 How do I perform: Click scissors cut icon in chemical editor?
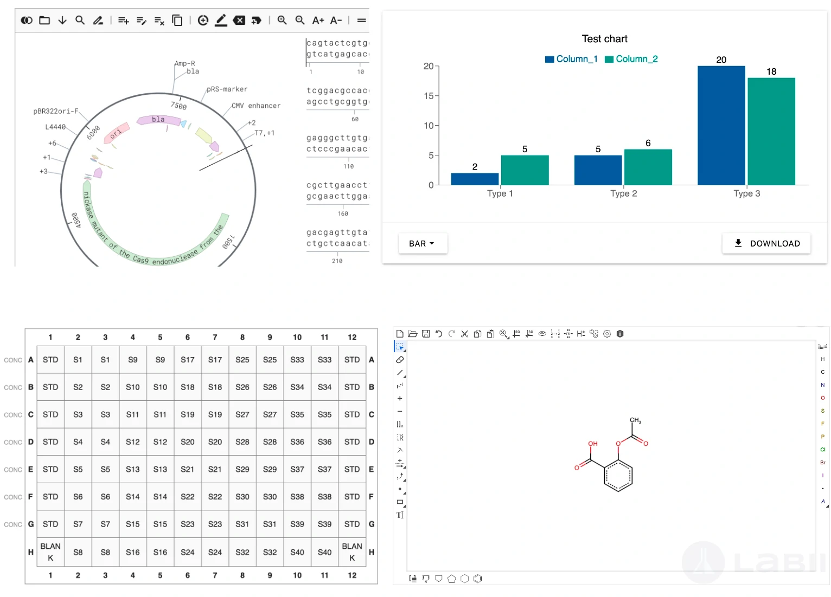click(x=464, y=334)
